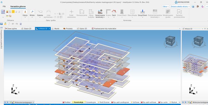The image size is (208, 105).
Task: Select the Dach roof tool
Action: pyautogui.click(x=114, y=14)
